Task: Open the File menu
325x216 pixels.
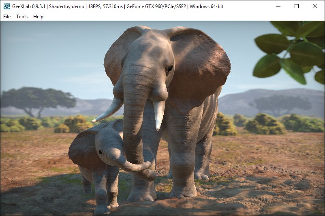Action: pos(7,17)
